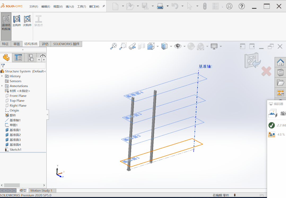Click the user Login icon
Image resolution: width=286 pixels, height=198 pixels.
tap(229, 6)
